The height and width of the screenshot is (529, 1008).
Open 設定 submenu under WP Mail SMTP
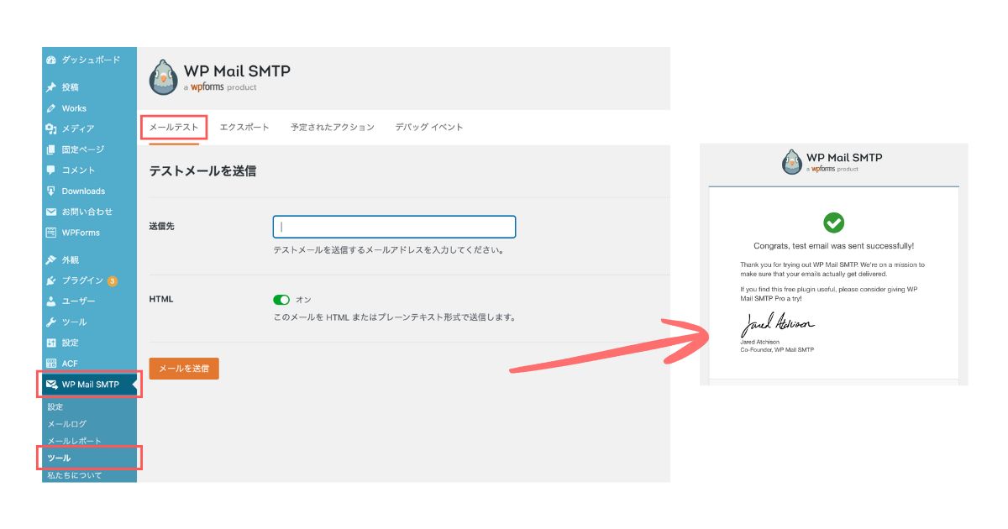pos(55,407)
